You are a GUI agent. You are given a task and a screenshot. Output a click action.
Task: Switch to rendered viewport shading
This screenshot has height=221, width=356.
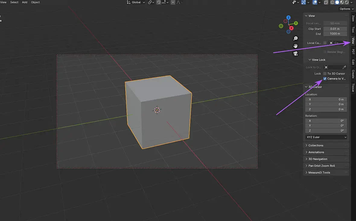click(347, 2)
